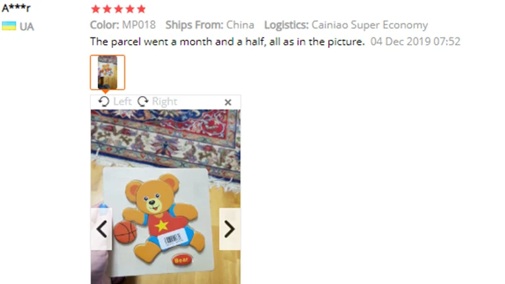Click the Ukraine flag icon
Image resolution: width=505 pixels, height=284 pixels.
tap(9, 26)
